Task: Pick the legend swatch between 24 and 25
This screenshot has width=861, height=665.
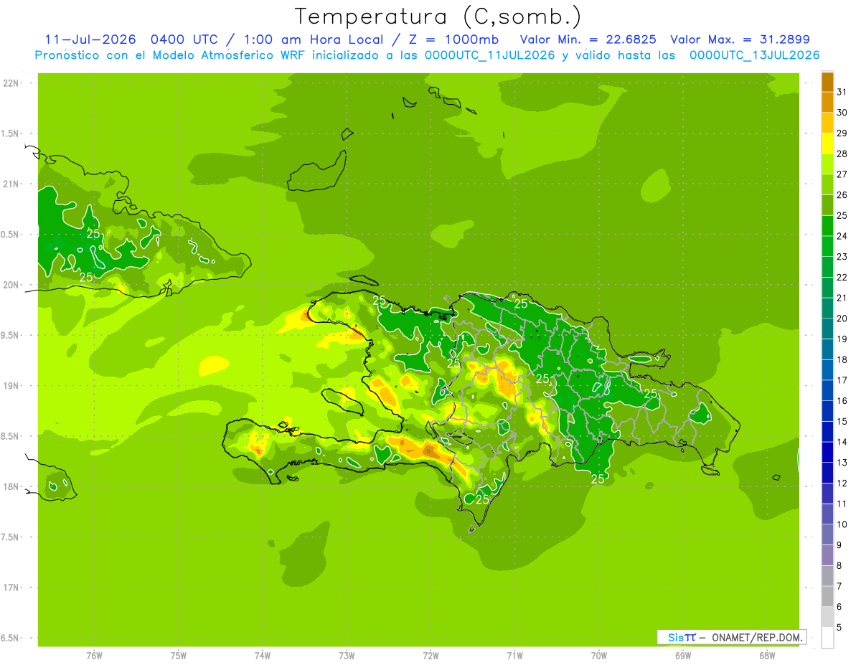Action: tap(827, 226)
